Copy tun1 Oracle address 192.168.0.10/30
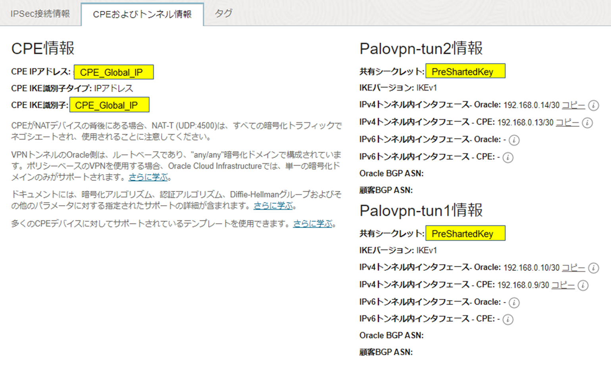 pyautogui.click(x=573, y=268)
